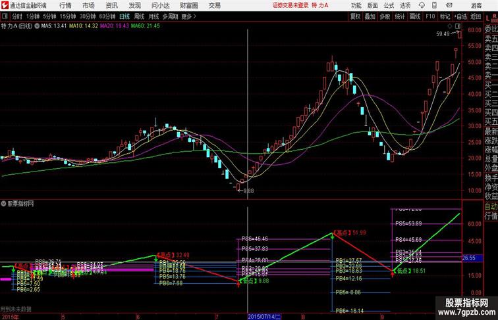Open the 交易 menu
Screen dimensions: 498x320
(214, 5)
